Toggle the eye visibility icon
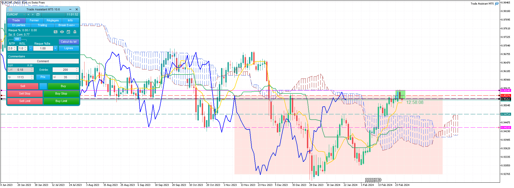 point(62,32)
